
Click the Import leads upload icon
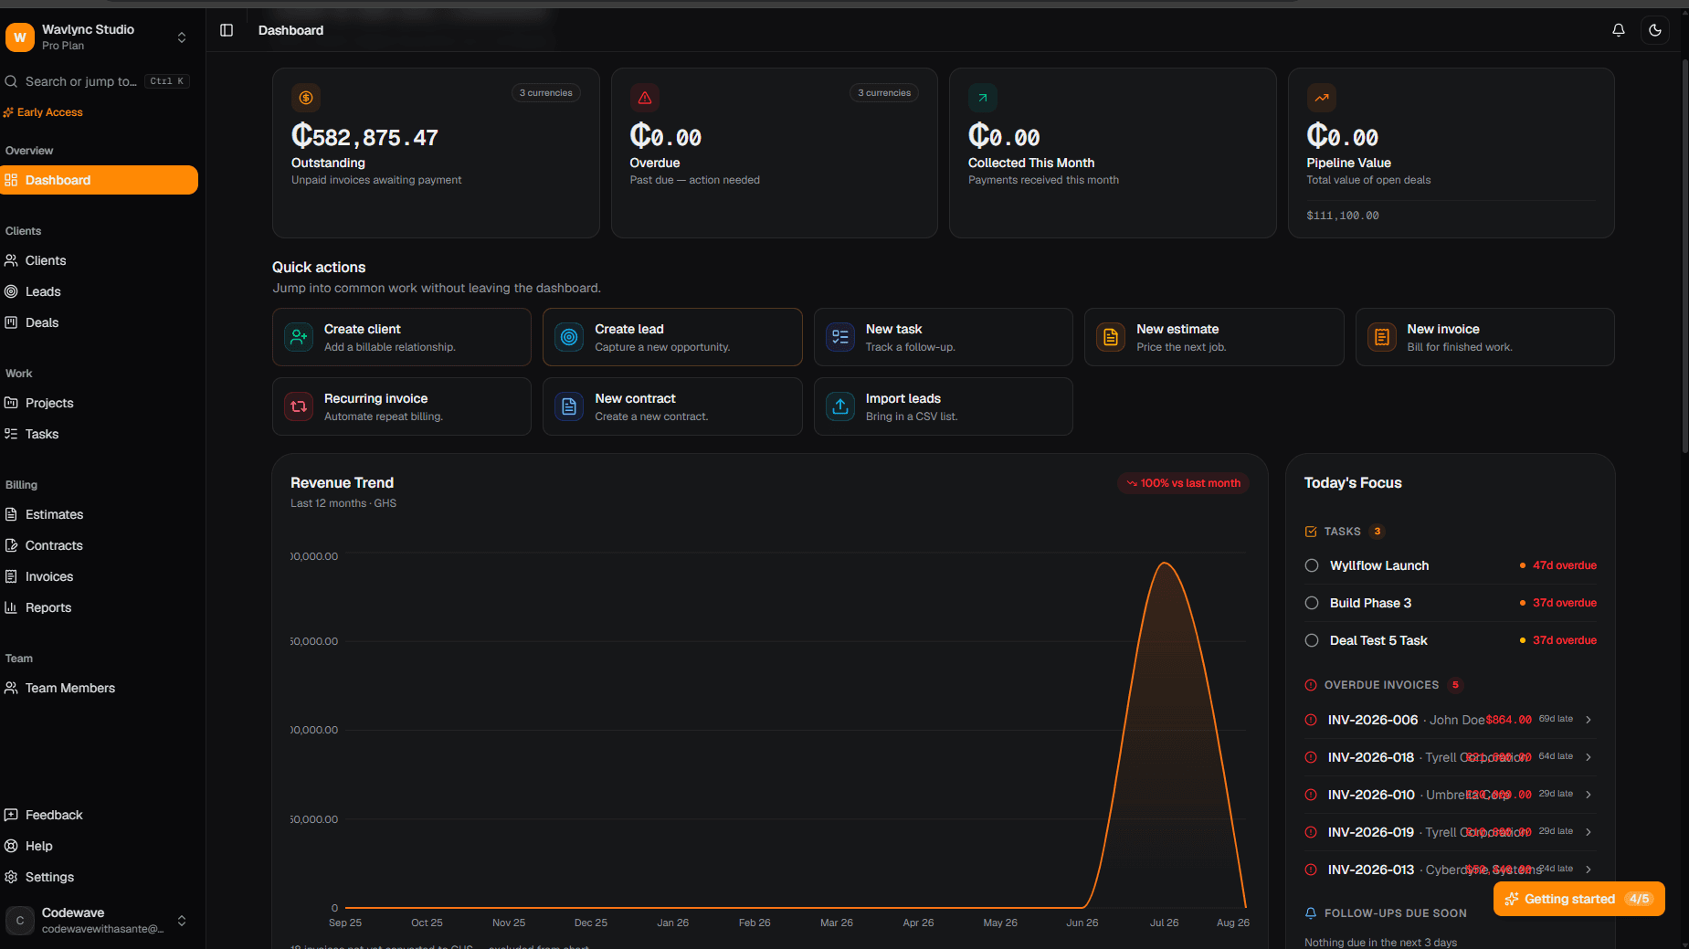tap(840, 406)
